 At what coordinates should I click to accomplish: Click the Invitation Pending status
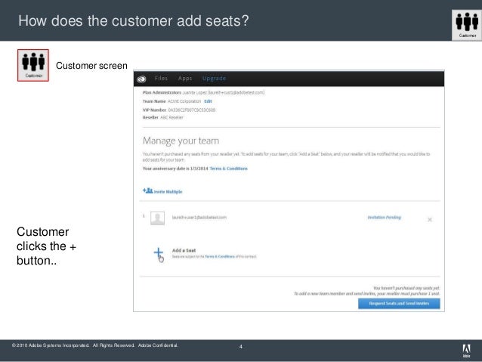[x=385, y=218]
